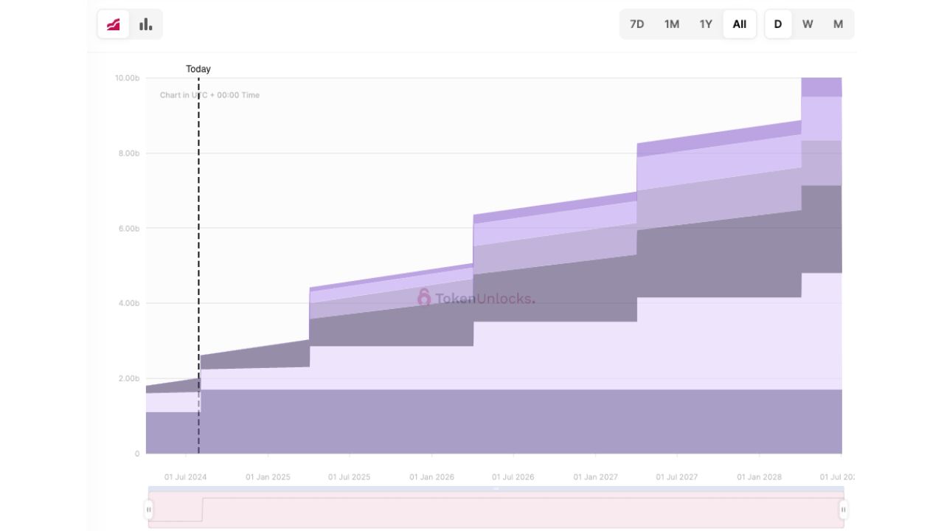This screenshot has width=944, height=531.
Task: Click the 01 Jan 2027 axis label
Action: pyautogui.click(x=596, y=477)
